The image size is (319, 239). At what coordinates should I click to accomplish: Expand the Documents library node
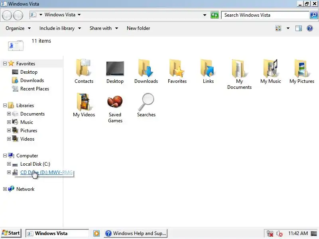pos(9,114)
